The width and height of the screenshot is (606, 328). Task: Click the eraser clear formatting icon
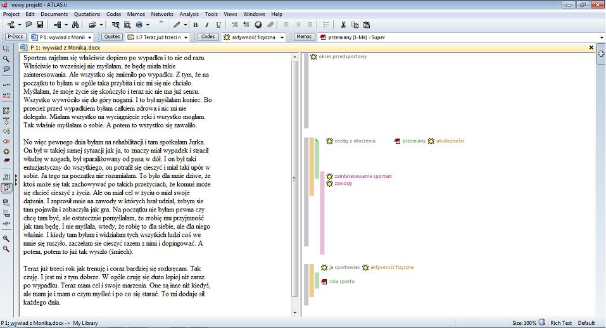[270, 25]
